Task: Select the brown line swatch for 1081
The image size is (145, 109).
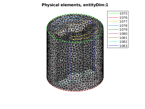Action: pyautogui.click(x=113, y=38)
